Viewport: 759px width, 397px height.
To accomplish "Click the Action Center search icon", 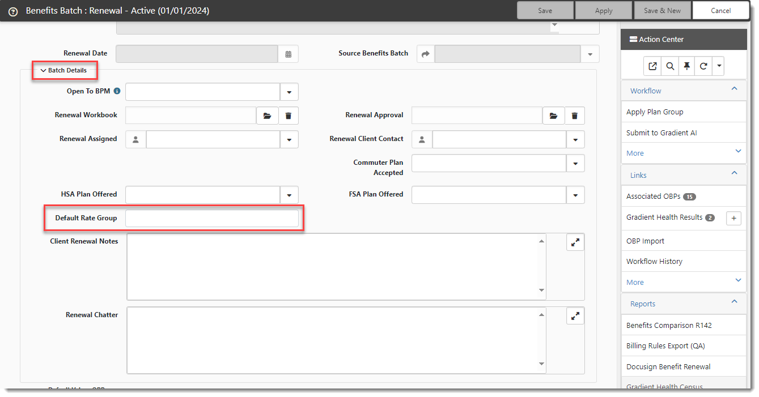I will (x=670, y=66).
